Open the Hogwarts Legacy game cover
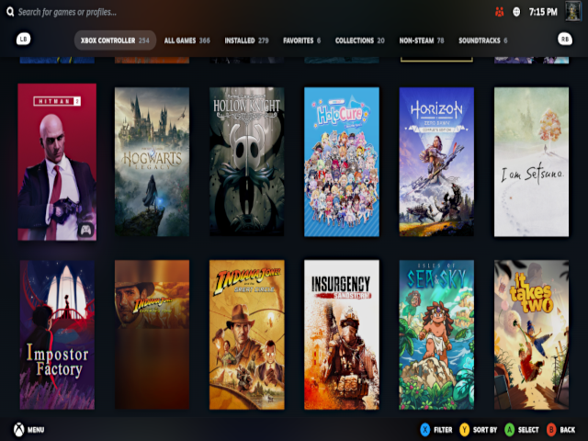The image size is (588, 441). pos(152,162)
